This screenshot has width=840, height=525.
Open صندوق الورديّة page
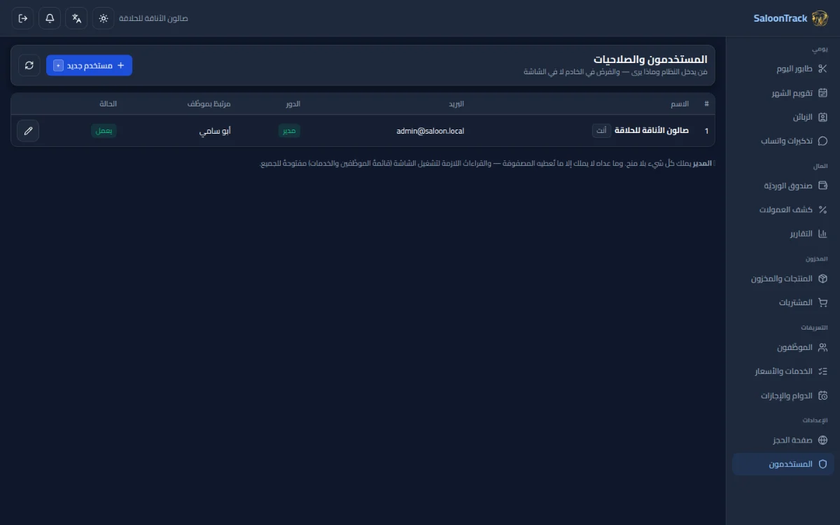click(x=783, y=185)
